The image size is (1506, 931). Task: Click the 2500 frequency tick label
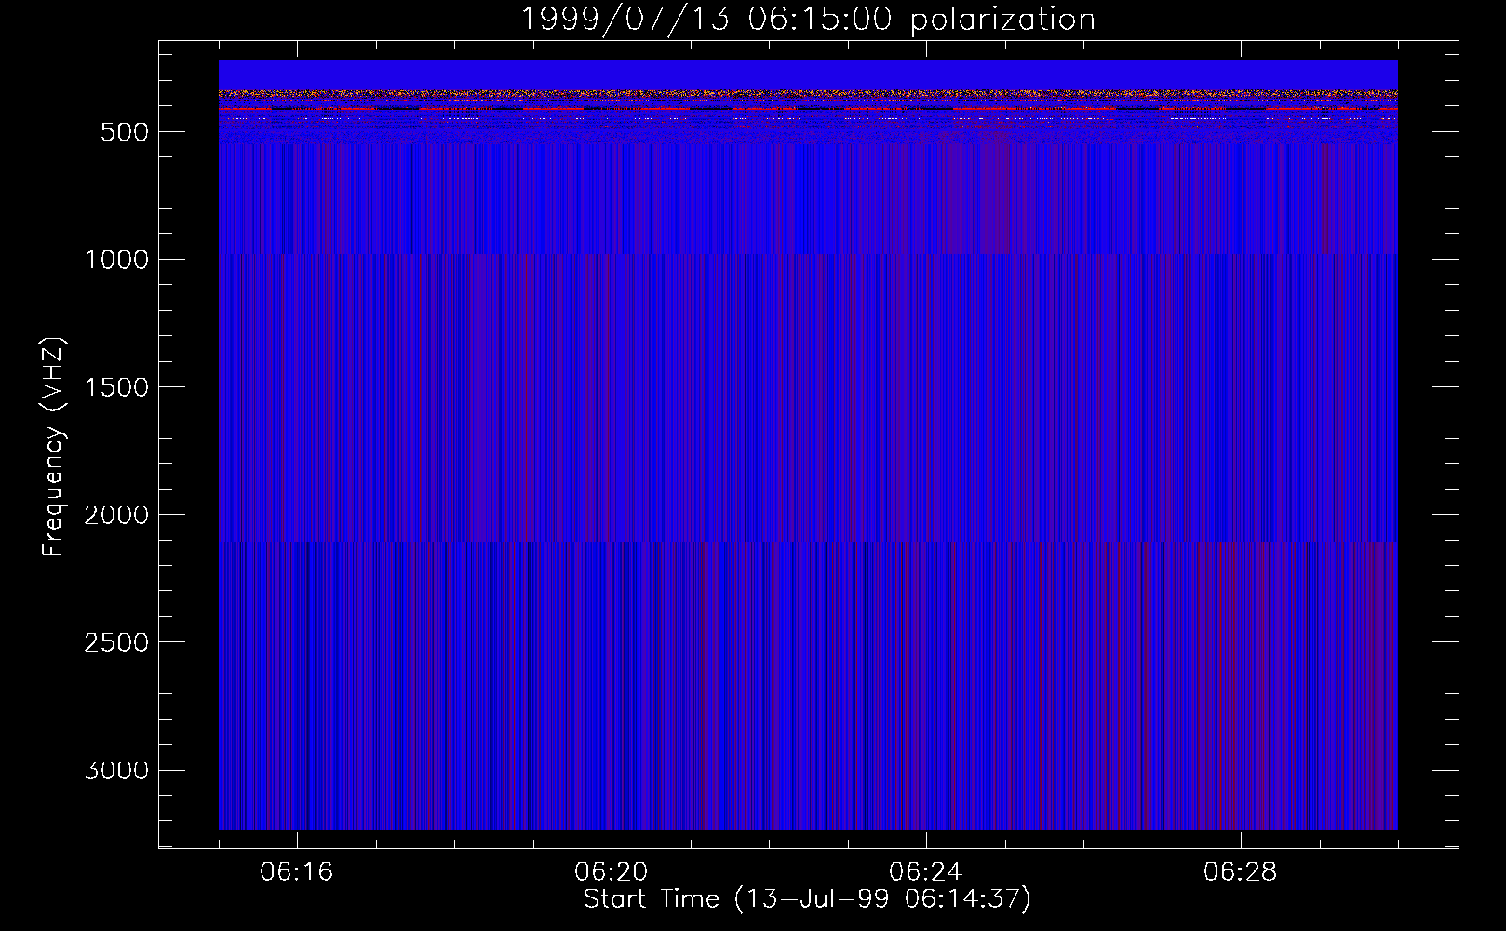pos(116,642)
